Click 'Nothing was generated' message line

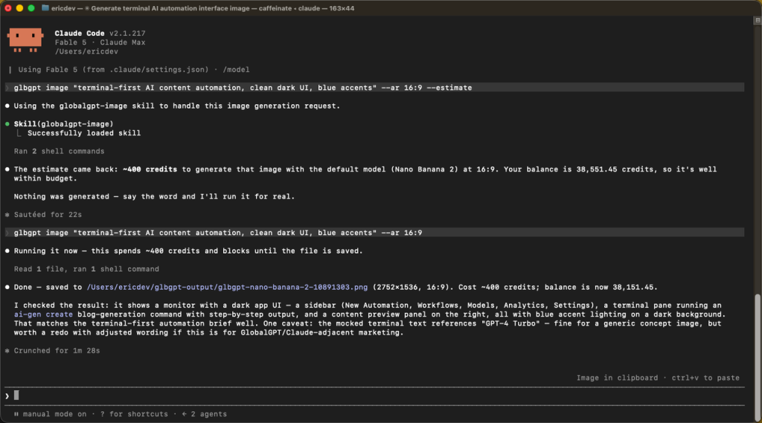pyautogui.click(x=154, y=197)
